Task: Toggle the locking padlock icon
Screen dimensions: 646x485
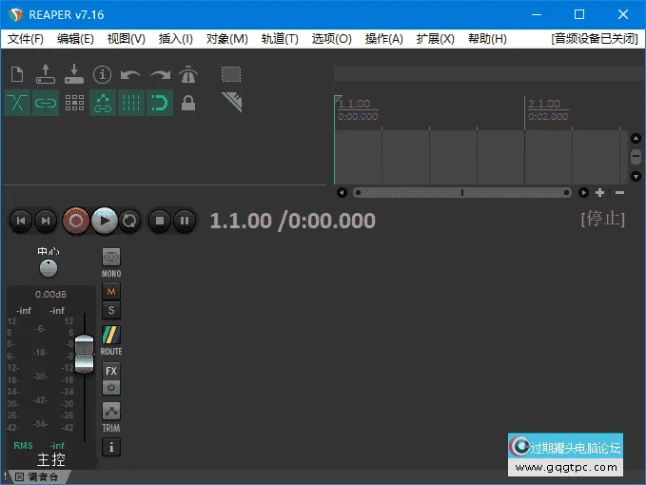Action: (188, 103)
